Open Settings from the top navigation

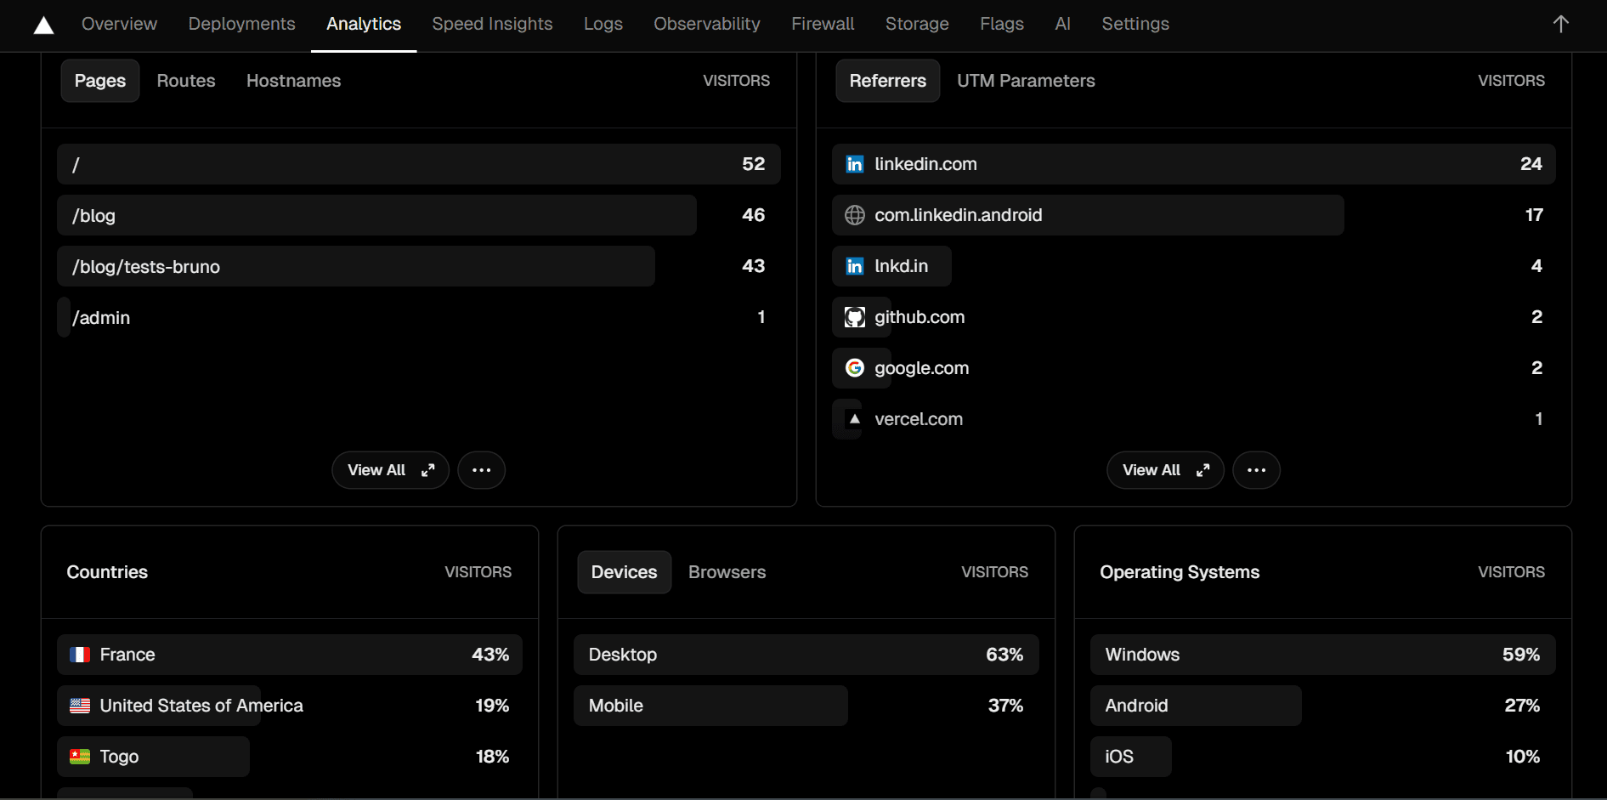click(x=1135, y=24)
